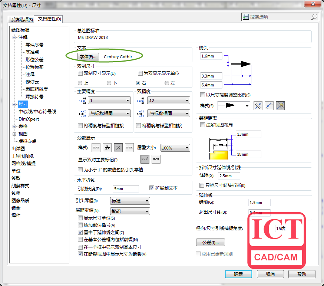Select the 上 radio button

(x=80, y=83)
